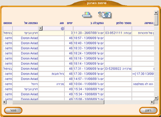Click the רענן refresh button
This screenshot has height=117, width=161.
coord(148,110)
